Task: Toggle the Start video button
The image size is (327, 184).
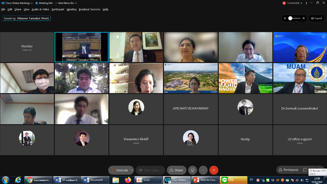Action: tap(149, 170)
